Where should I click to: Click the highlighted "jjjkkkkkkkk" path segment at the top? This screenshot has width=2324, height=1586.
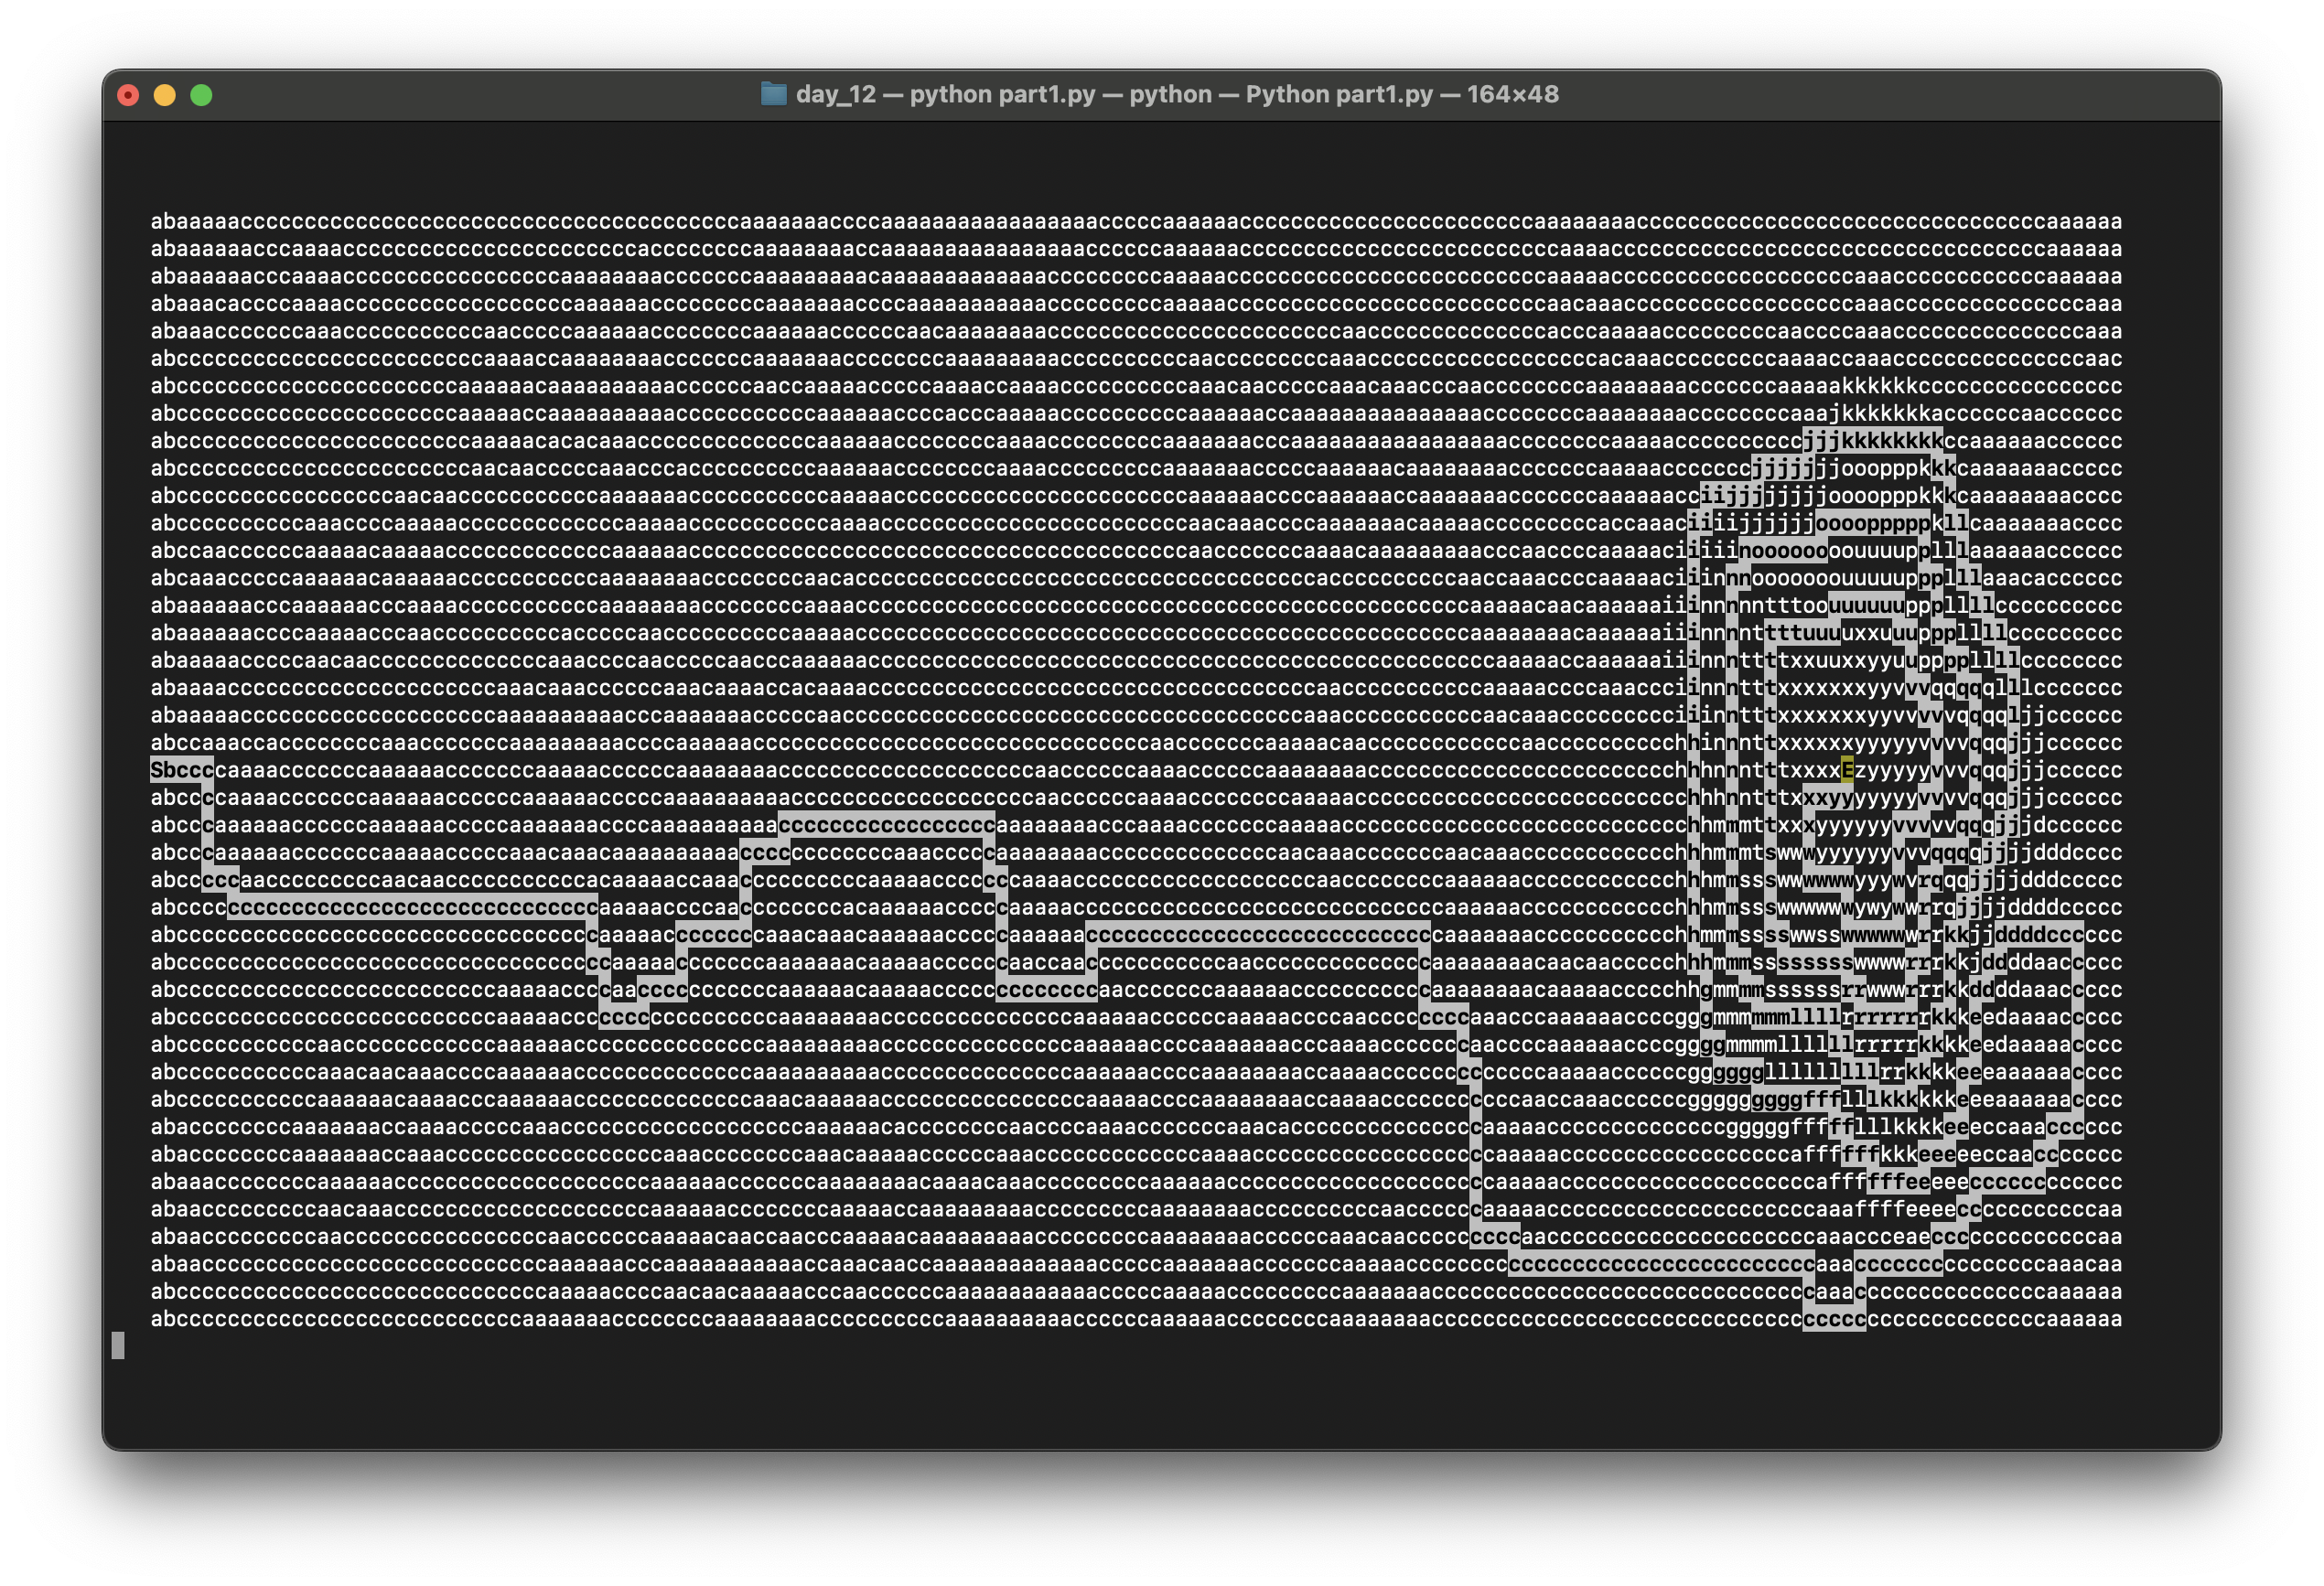(x=1872, y=441)
